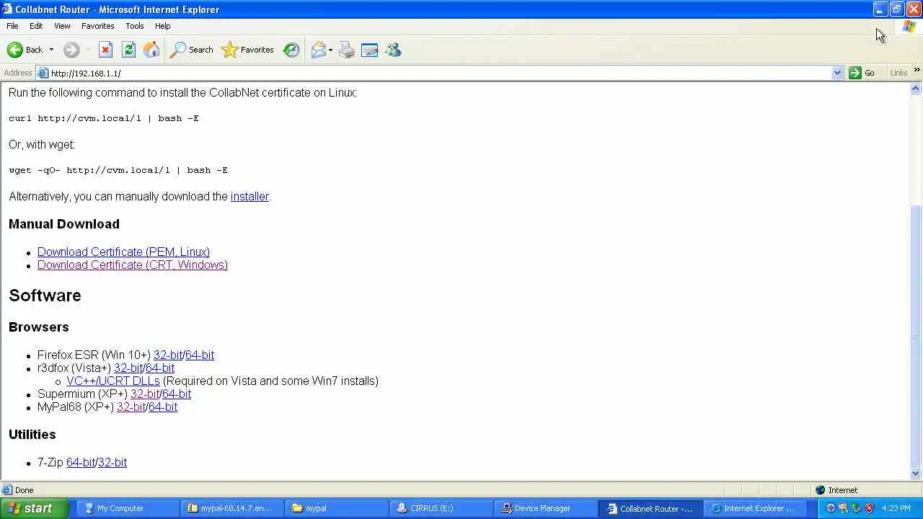Click the vertical scrollbar thumb
Screen dimensions: 923x519
tap(916, 334)
